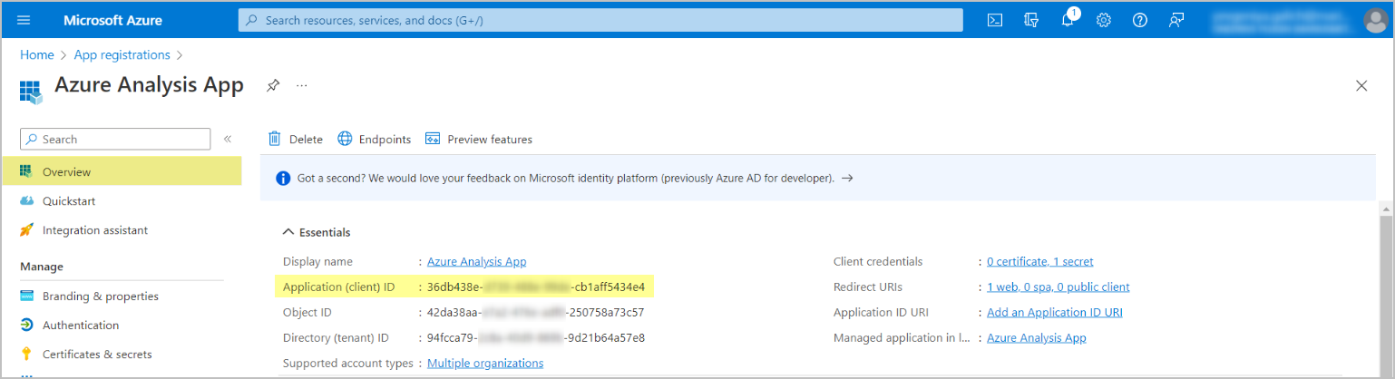Click Add an Application ID URI link
Viewport: 1395px width, 379px height.
pos(1055,312)
